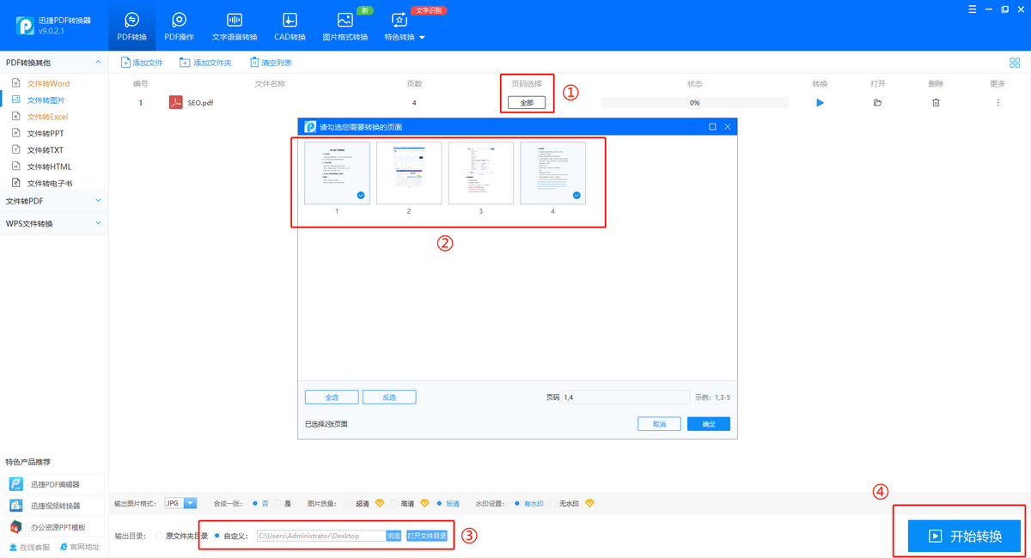The width and height of the screenshot is (1031, 558).
Task: Click 开始转换 start conversion button
Action: [964, 536]
